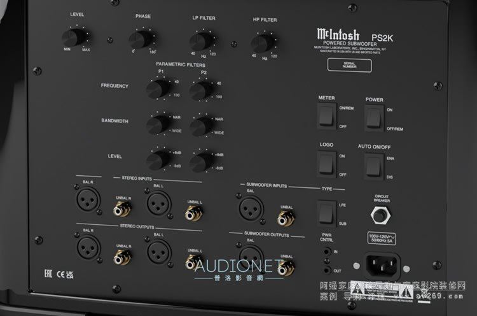Click the Subwoofer Outputs UNBAL RCA jack

pos(286,268)
